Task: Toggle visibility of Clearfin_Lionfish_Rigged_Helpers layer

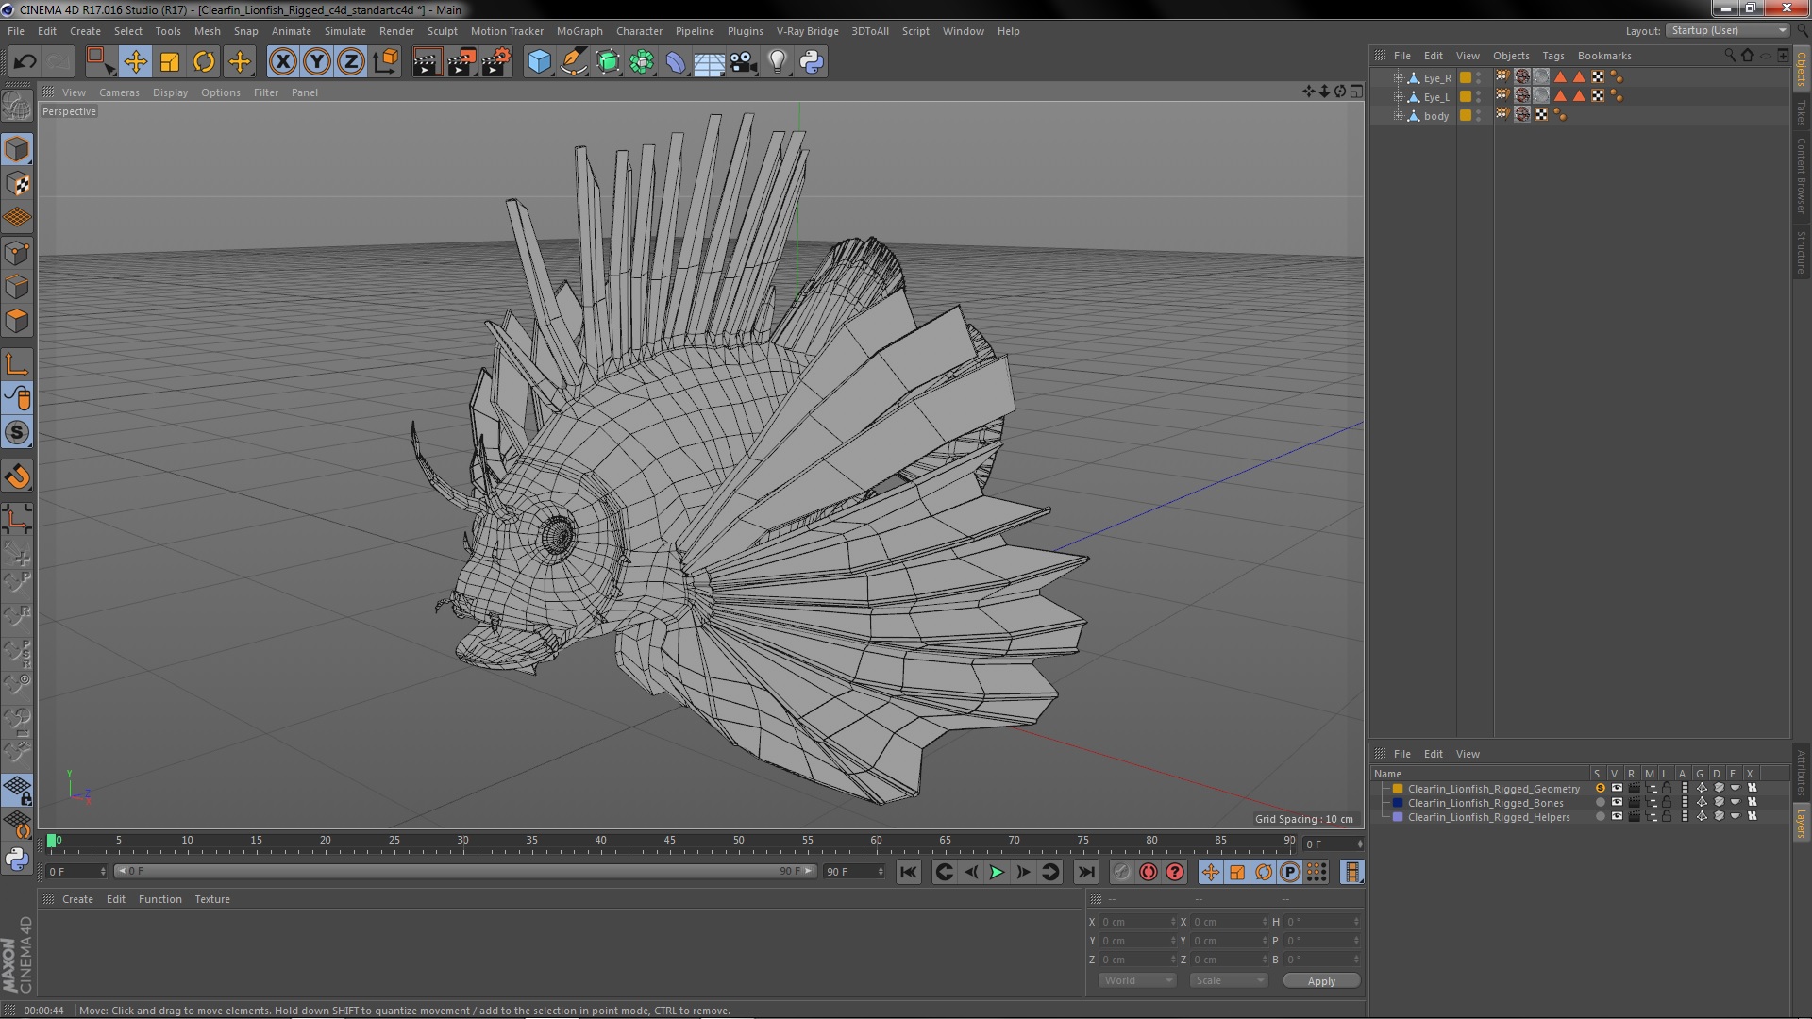Action: click(x=1617, y=817)
